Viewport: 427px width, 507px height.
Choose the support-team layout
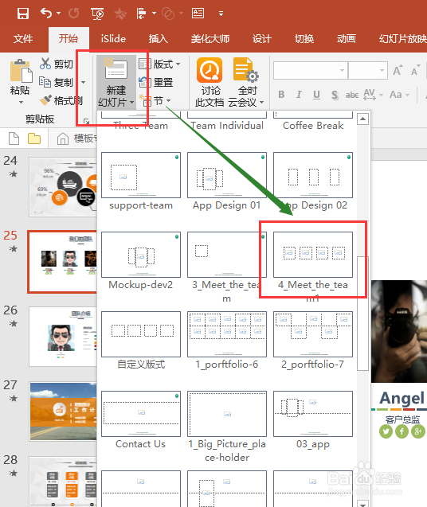click(x=141, y=175)
